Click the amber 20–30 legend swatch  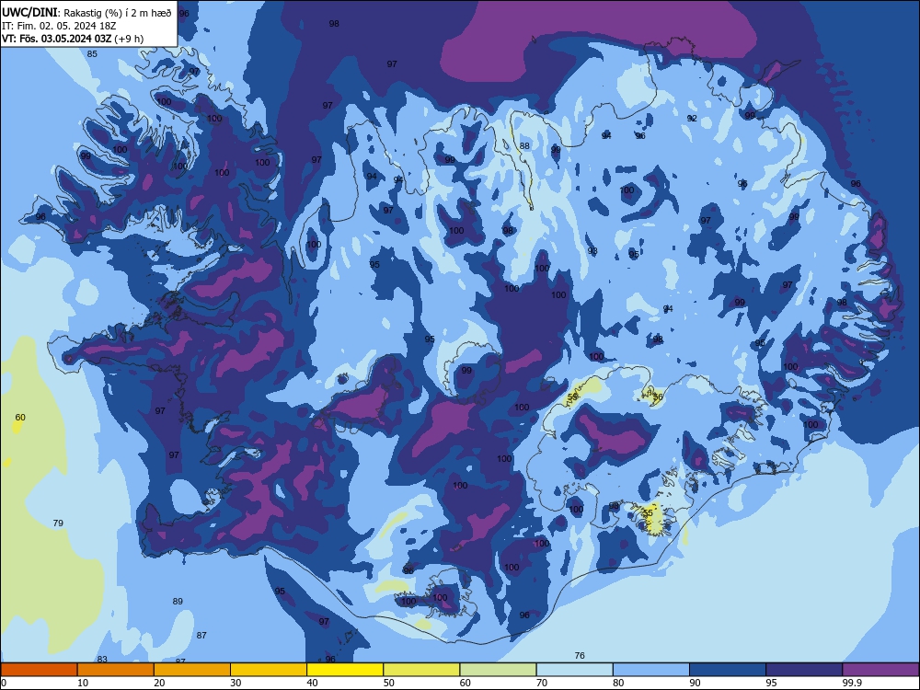192,670
